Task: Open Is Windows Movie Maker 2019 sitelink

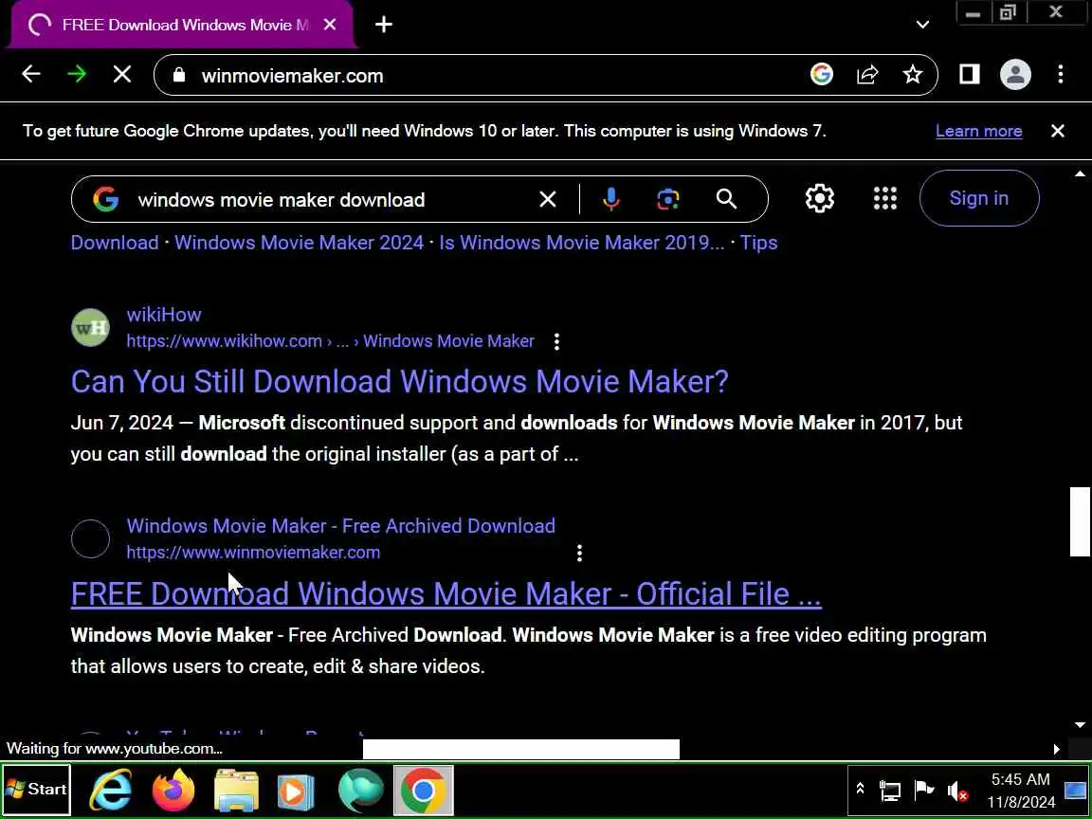Action: pos(581,243)
